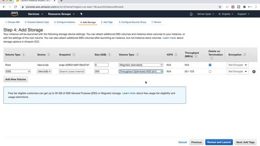This screenshot has height=146, width=260.
Task: Click the Throughput (MB/s) info icon
Action: tap(196, 56)
